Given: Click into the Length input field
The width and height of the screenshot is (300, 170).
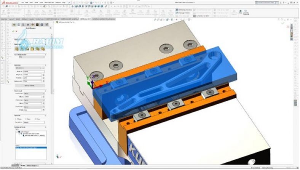Looking at the screenshot, I should click(x=32, y=75).
